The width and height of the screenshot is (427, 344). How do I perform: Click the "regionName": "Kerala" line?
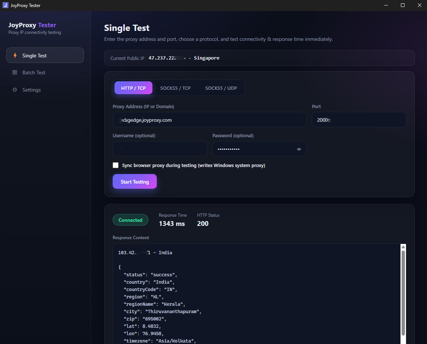[x=154, y=304]
